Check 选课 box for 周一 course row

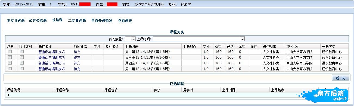click(10, 69)
